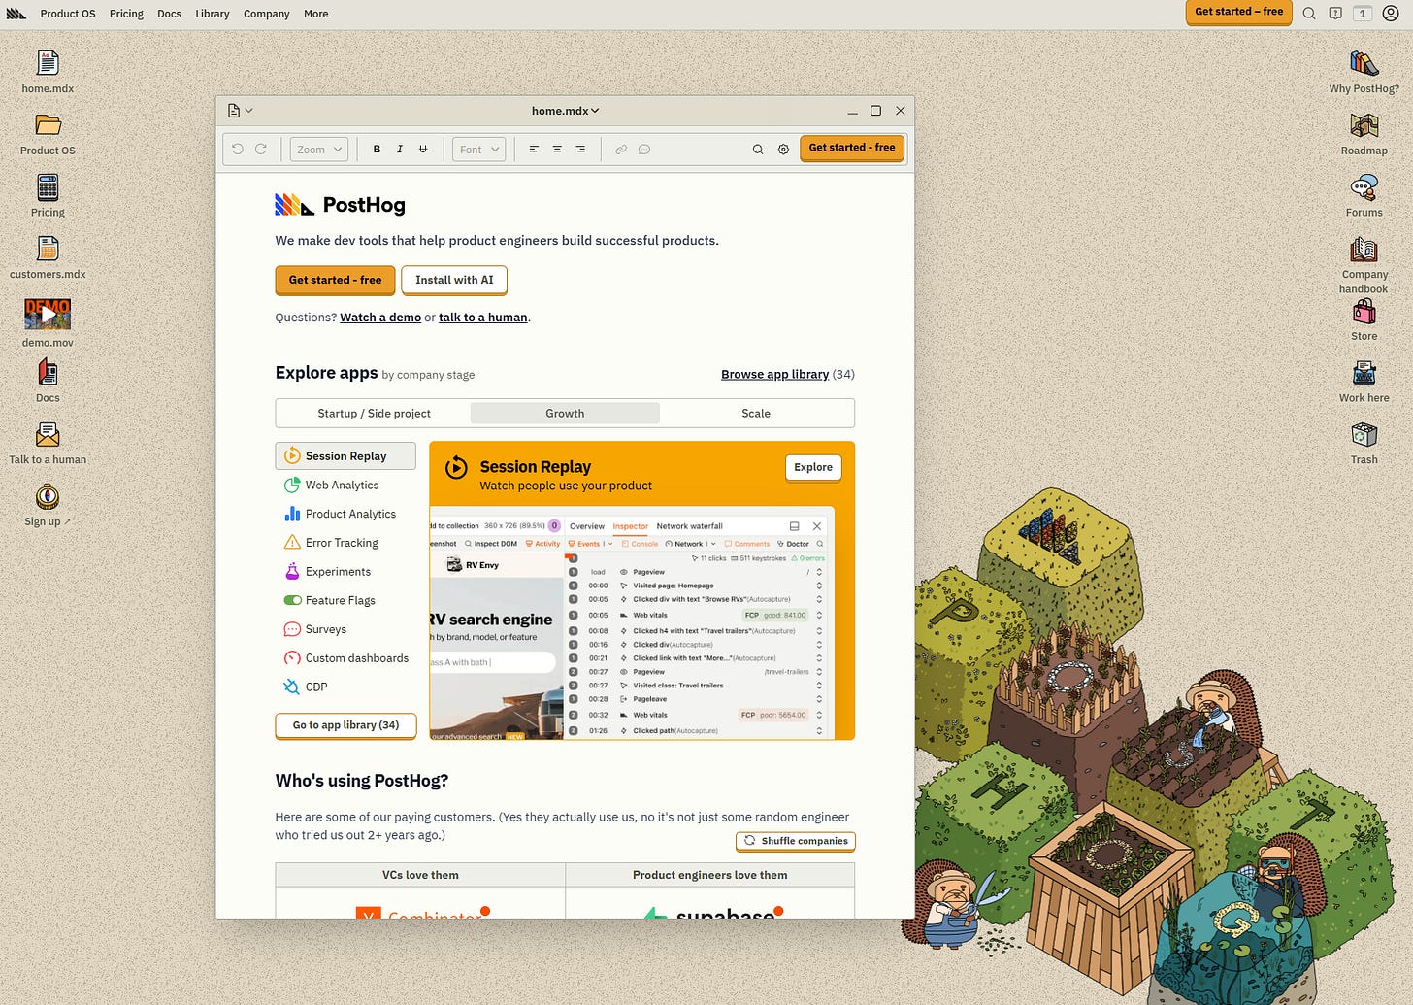
Task: Open the settings gear in editor toolbar
Action: click(784, 149)
